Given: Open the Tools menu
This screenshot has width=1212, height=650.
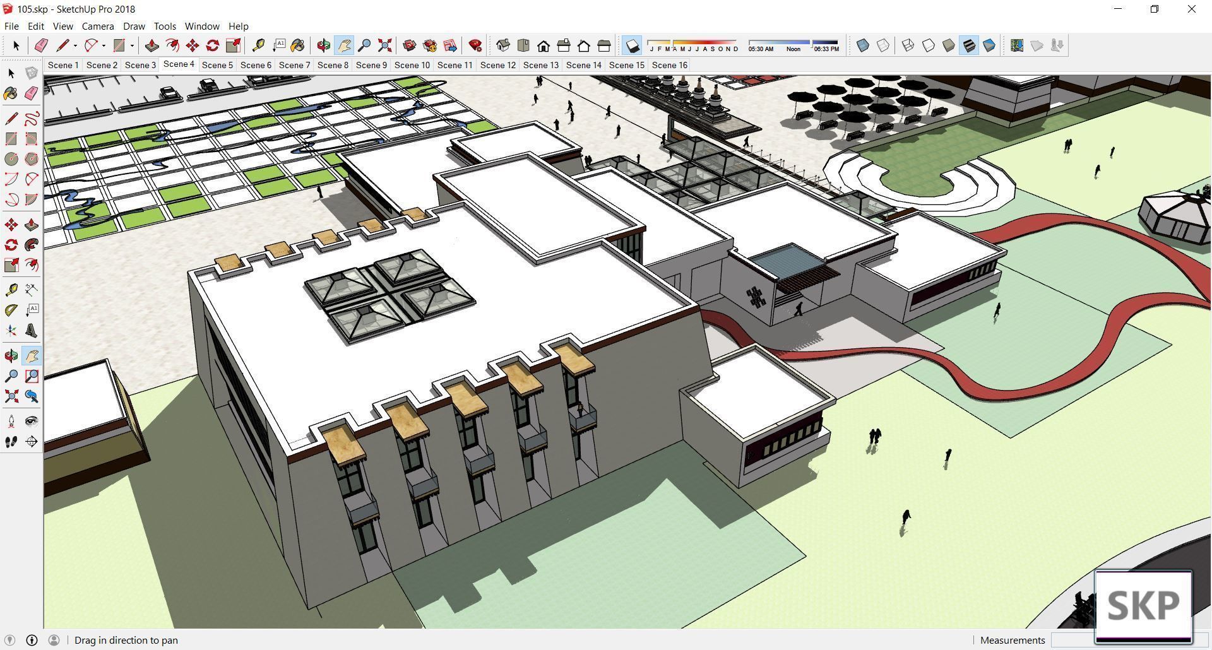Looking at the screenshot, I should 165,26.
